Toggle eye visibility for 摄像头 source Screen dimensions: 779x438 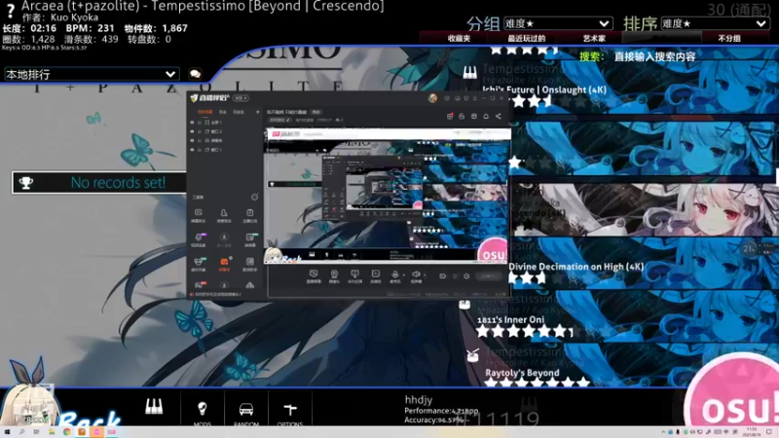click(x=192, y=140)
